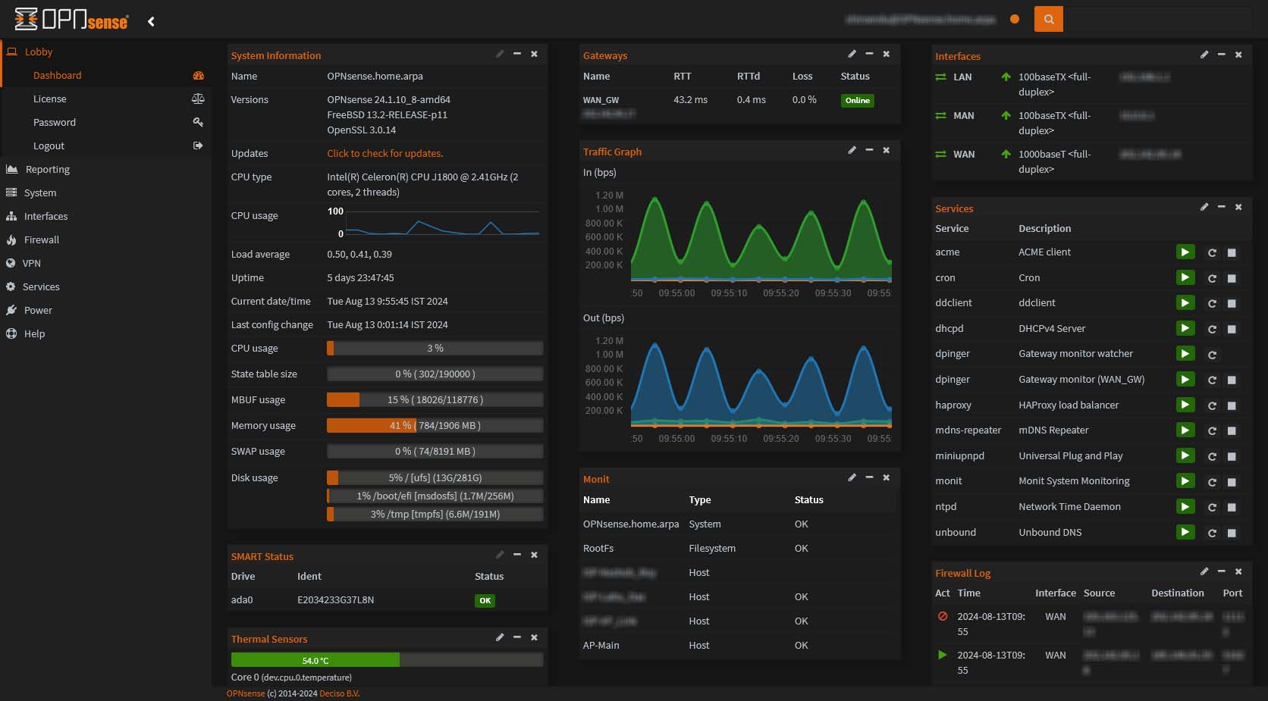Collapse the Interfaces widget

pyautogui.click(x=1221, y=54)
